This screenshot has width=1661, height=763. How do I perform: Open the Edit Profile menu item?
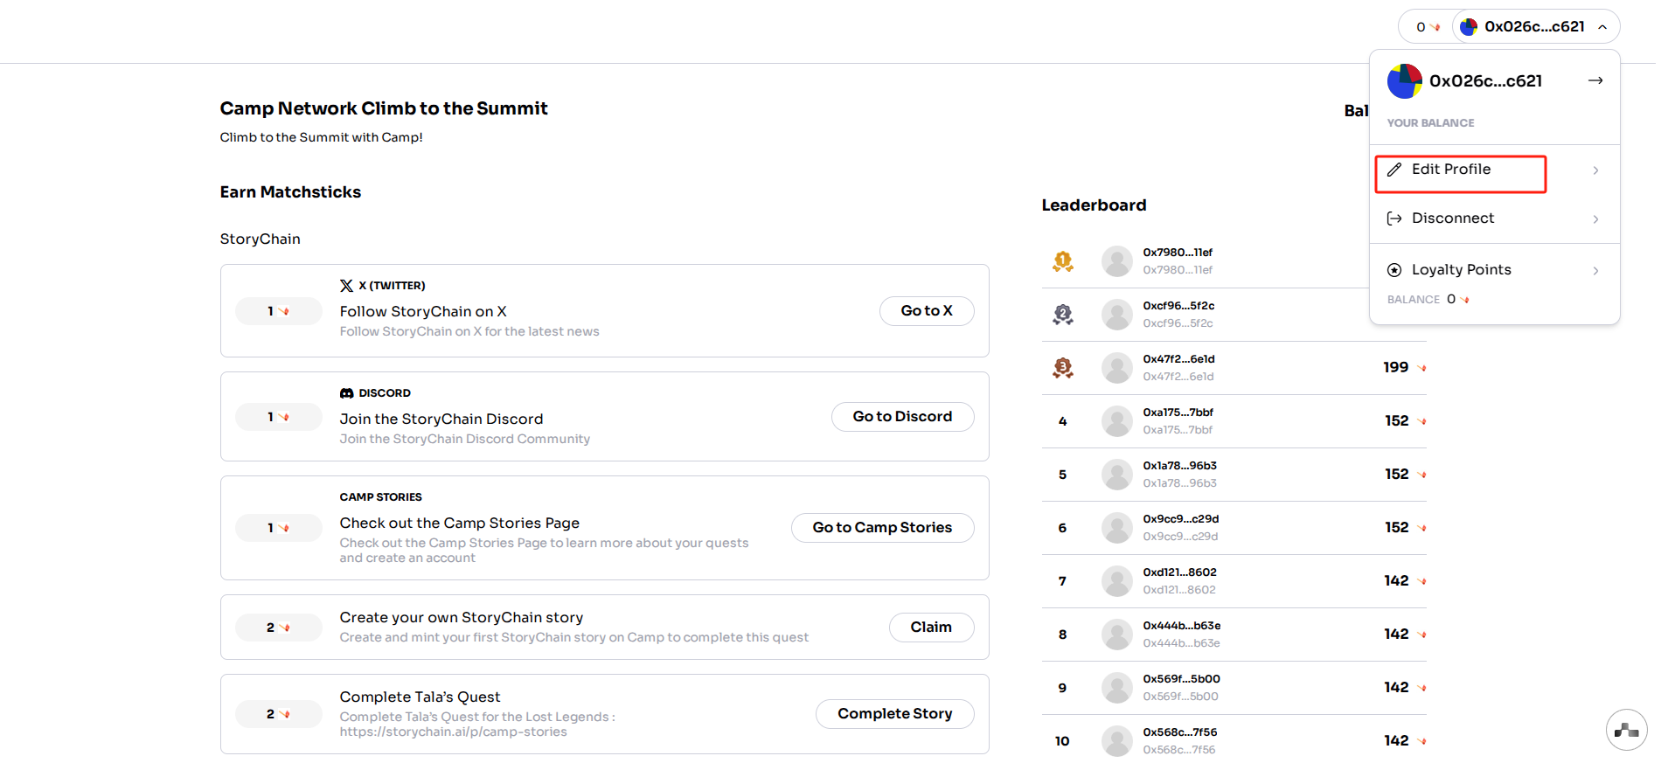1494,170
